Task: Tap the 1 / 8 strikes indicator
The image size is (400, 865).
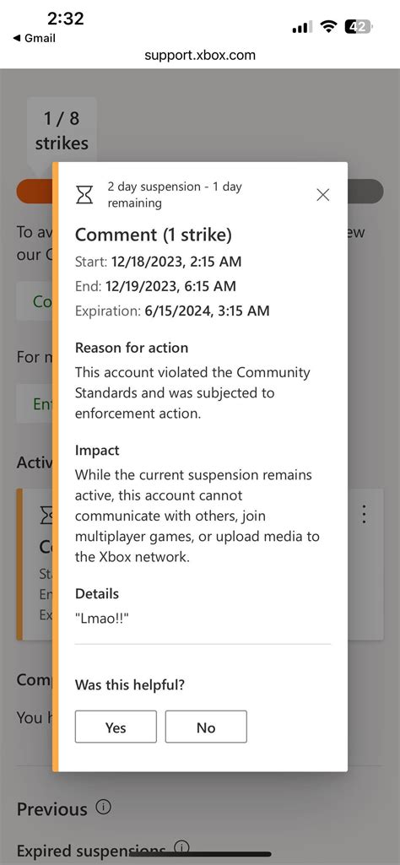Action: [x=62, y=132]
